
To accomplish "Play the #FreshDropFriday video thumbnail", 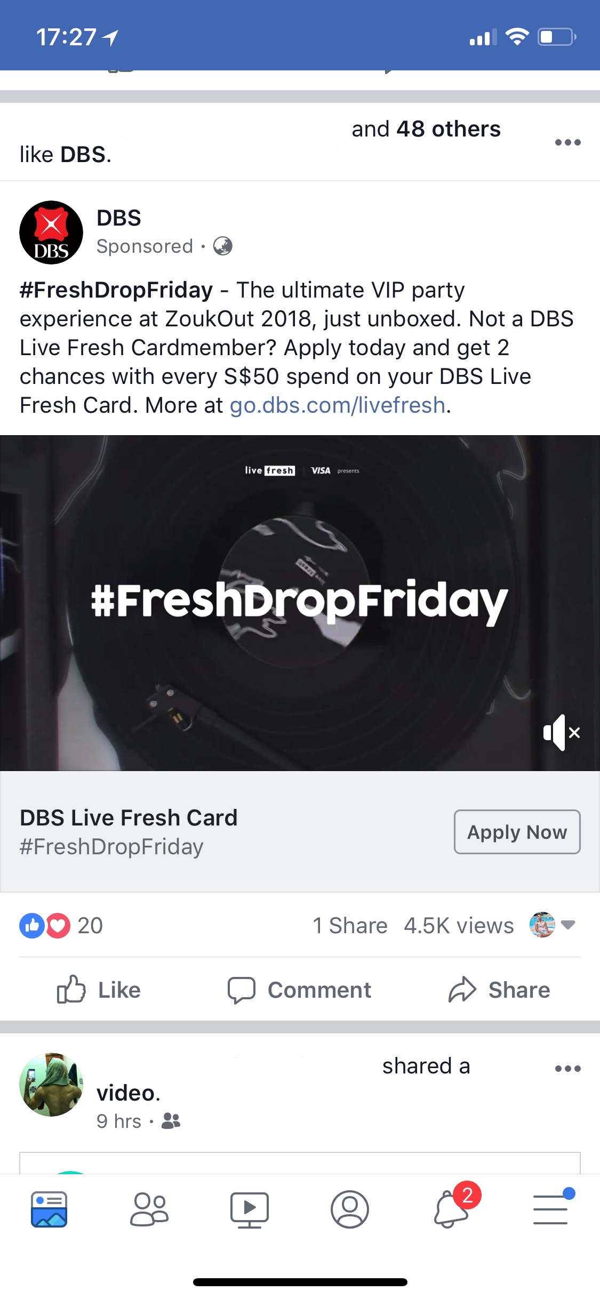I will 300,603.
